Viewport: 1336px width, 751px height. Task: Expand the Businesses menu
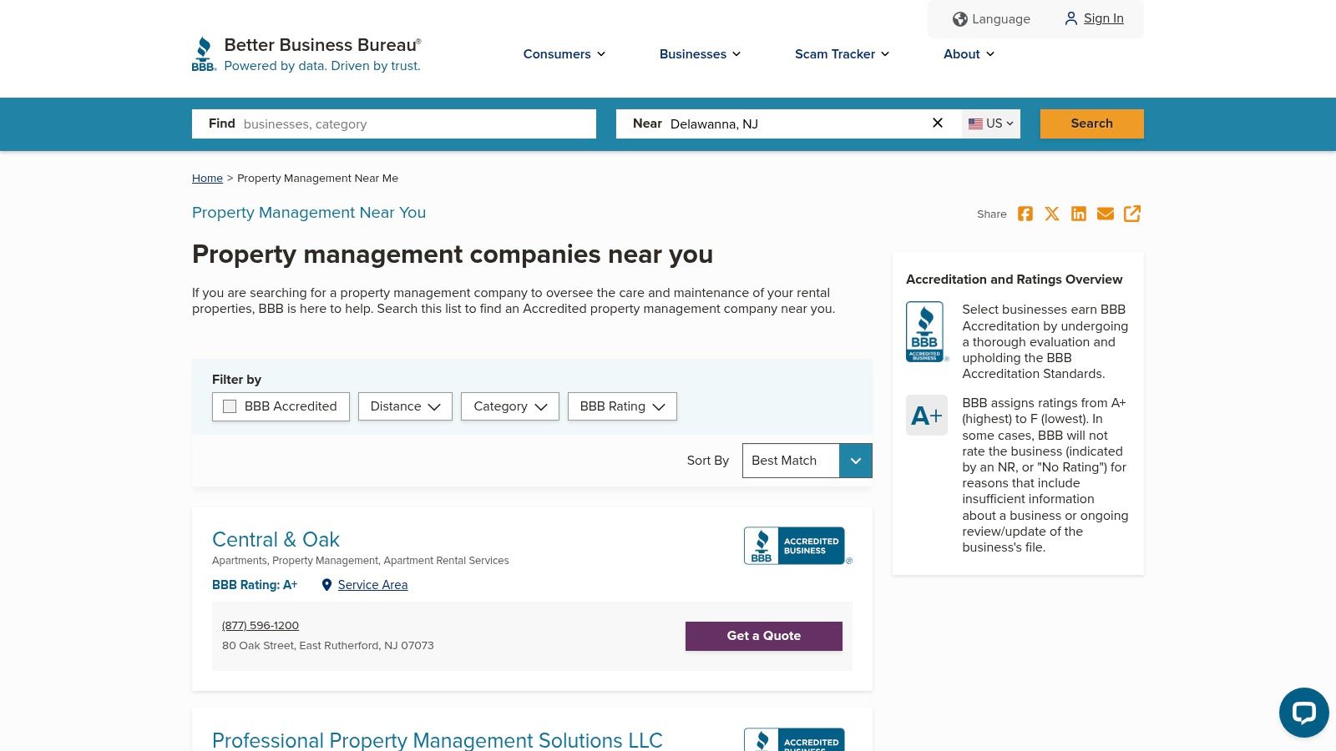tap(701, 54)
